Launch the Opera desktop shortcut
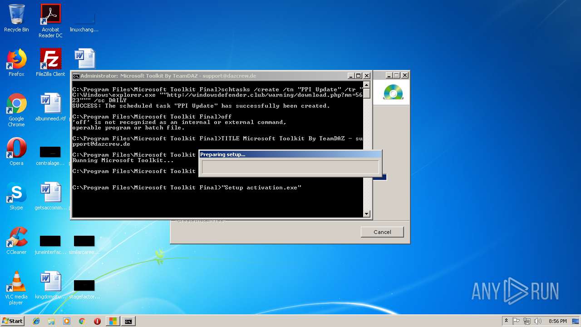The height and width of the screenshot is (327, 581). pyautogui.click(x=16, y=152)
